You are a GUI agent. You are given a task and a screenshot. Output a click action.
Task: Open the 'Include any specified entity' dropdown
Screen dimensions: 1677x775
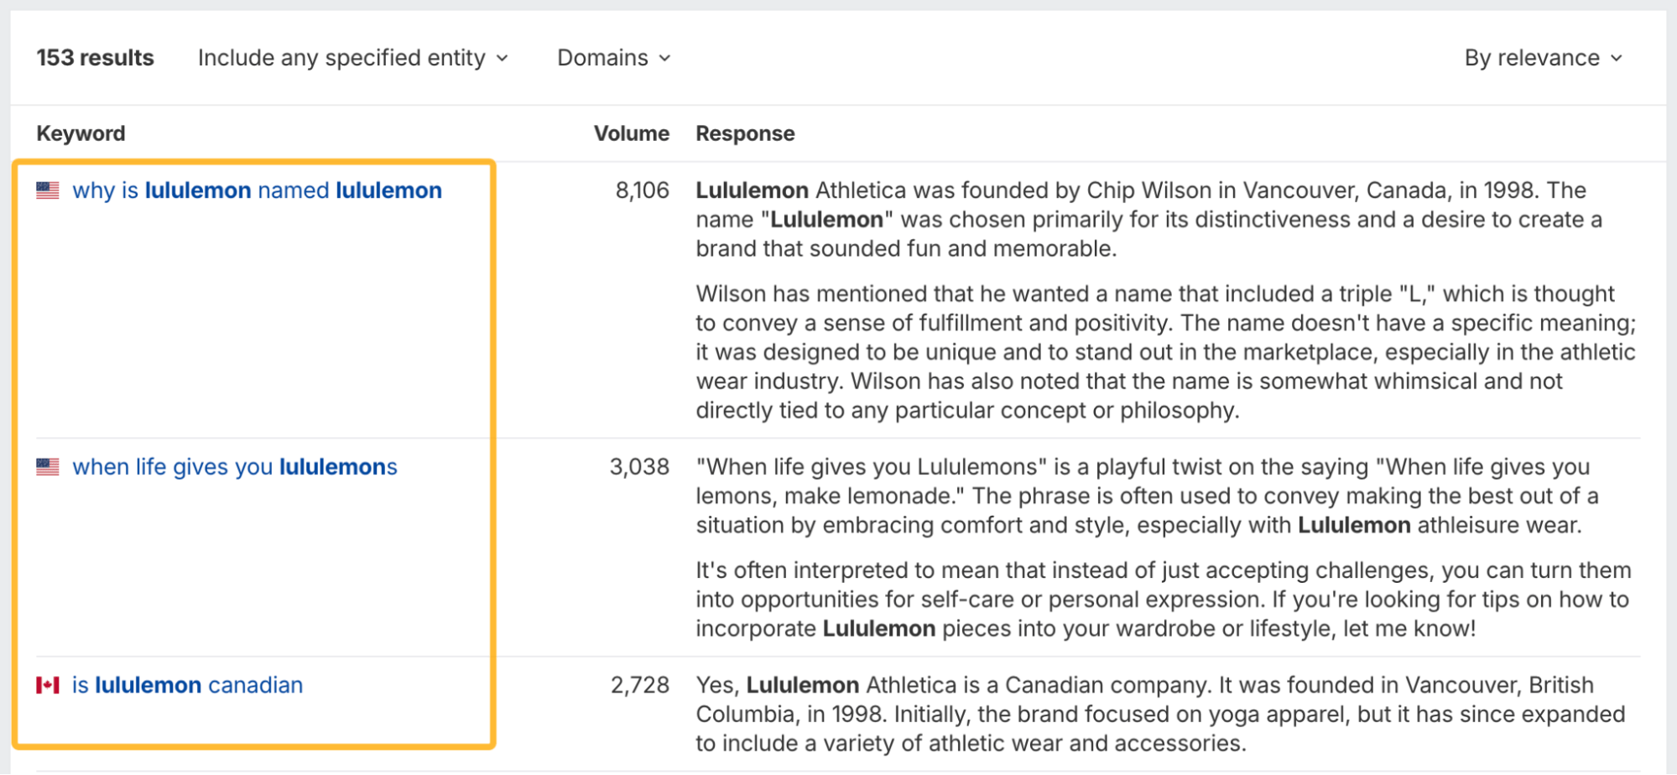[x=352, y=58]
